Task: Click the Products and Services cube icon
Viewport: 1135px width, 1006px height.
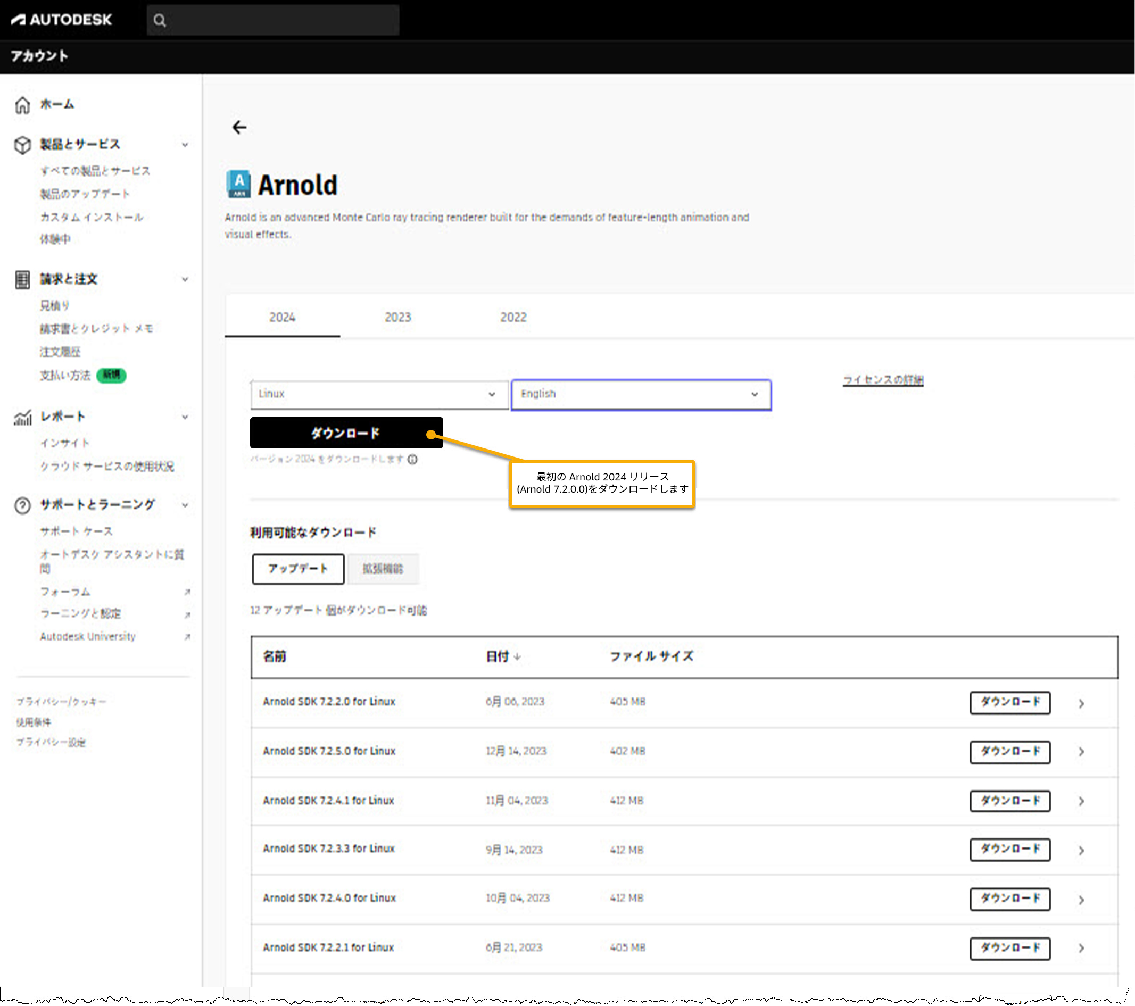Action: [22, 144]
